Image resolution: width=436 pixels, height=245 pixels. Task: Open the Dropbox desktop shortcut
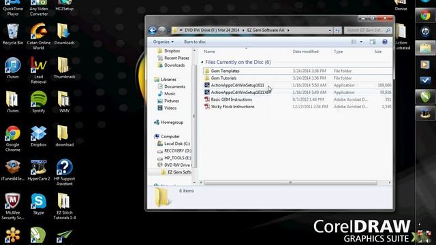pos(39,136)
